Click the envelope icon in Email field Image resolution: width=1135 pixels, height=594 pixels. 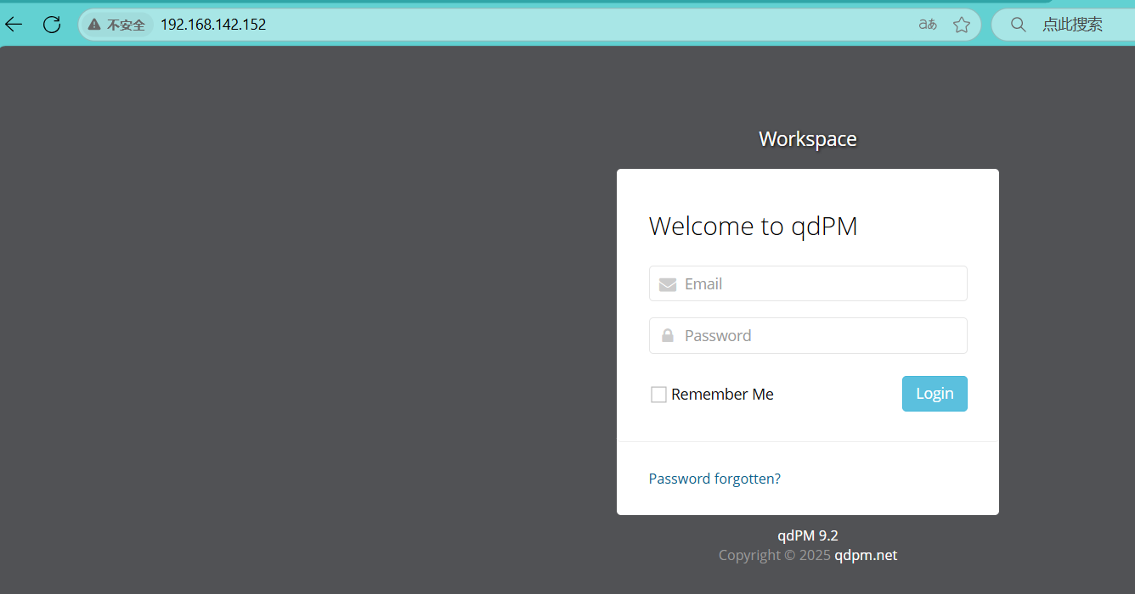pyautogui.click(x=668, y=284)
